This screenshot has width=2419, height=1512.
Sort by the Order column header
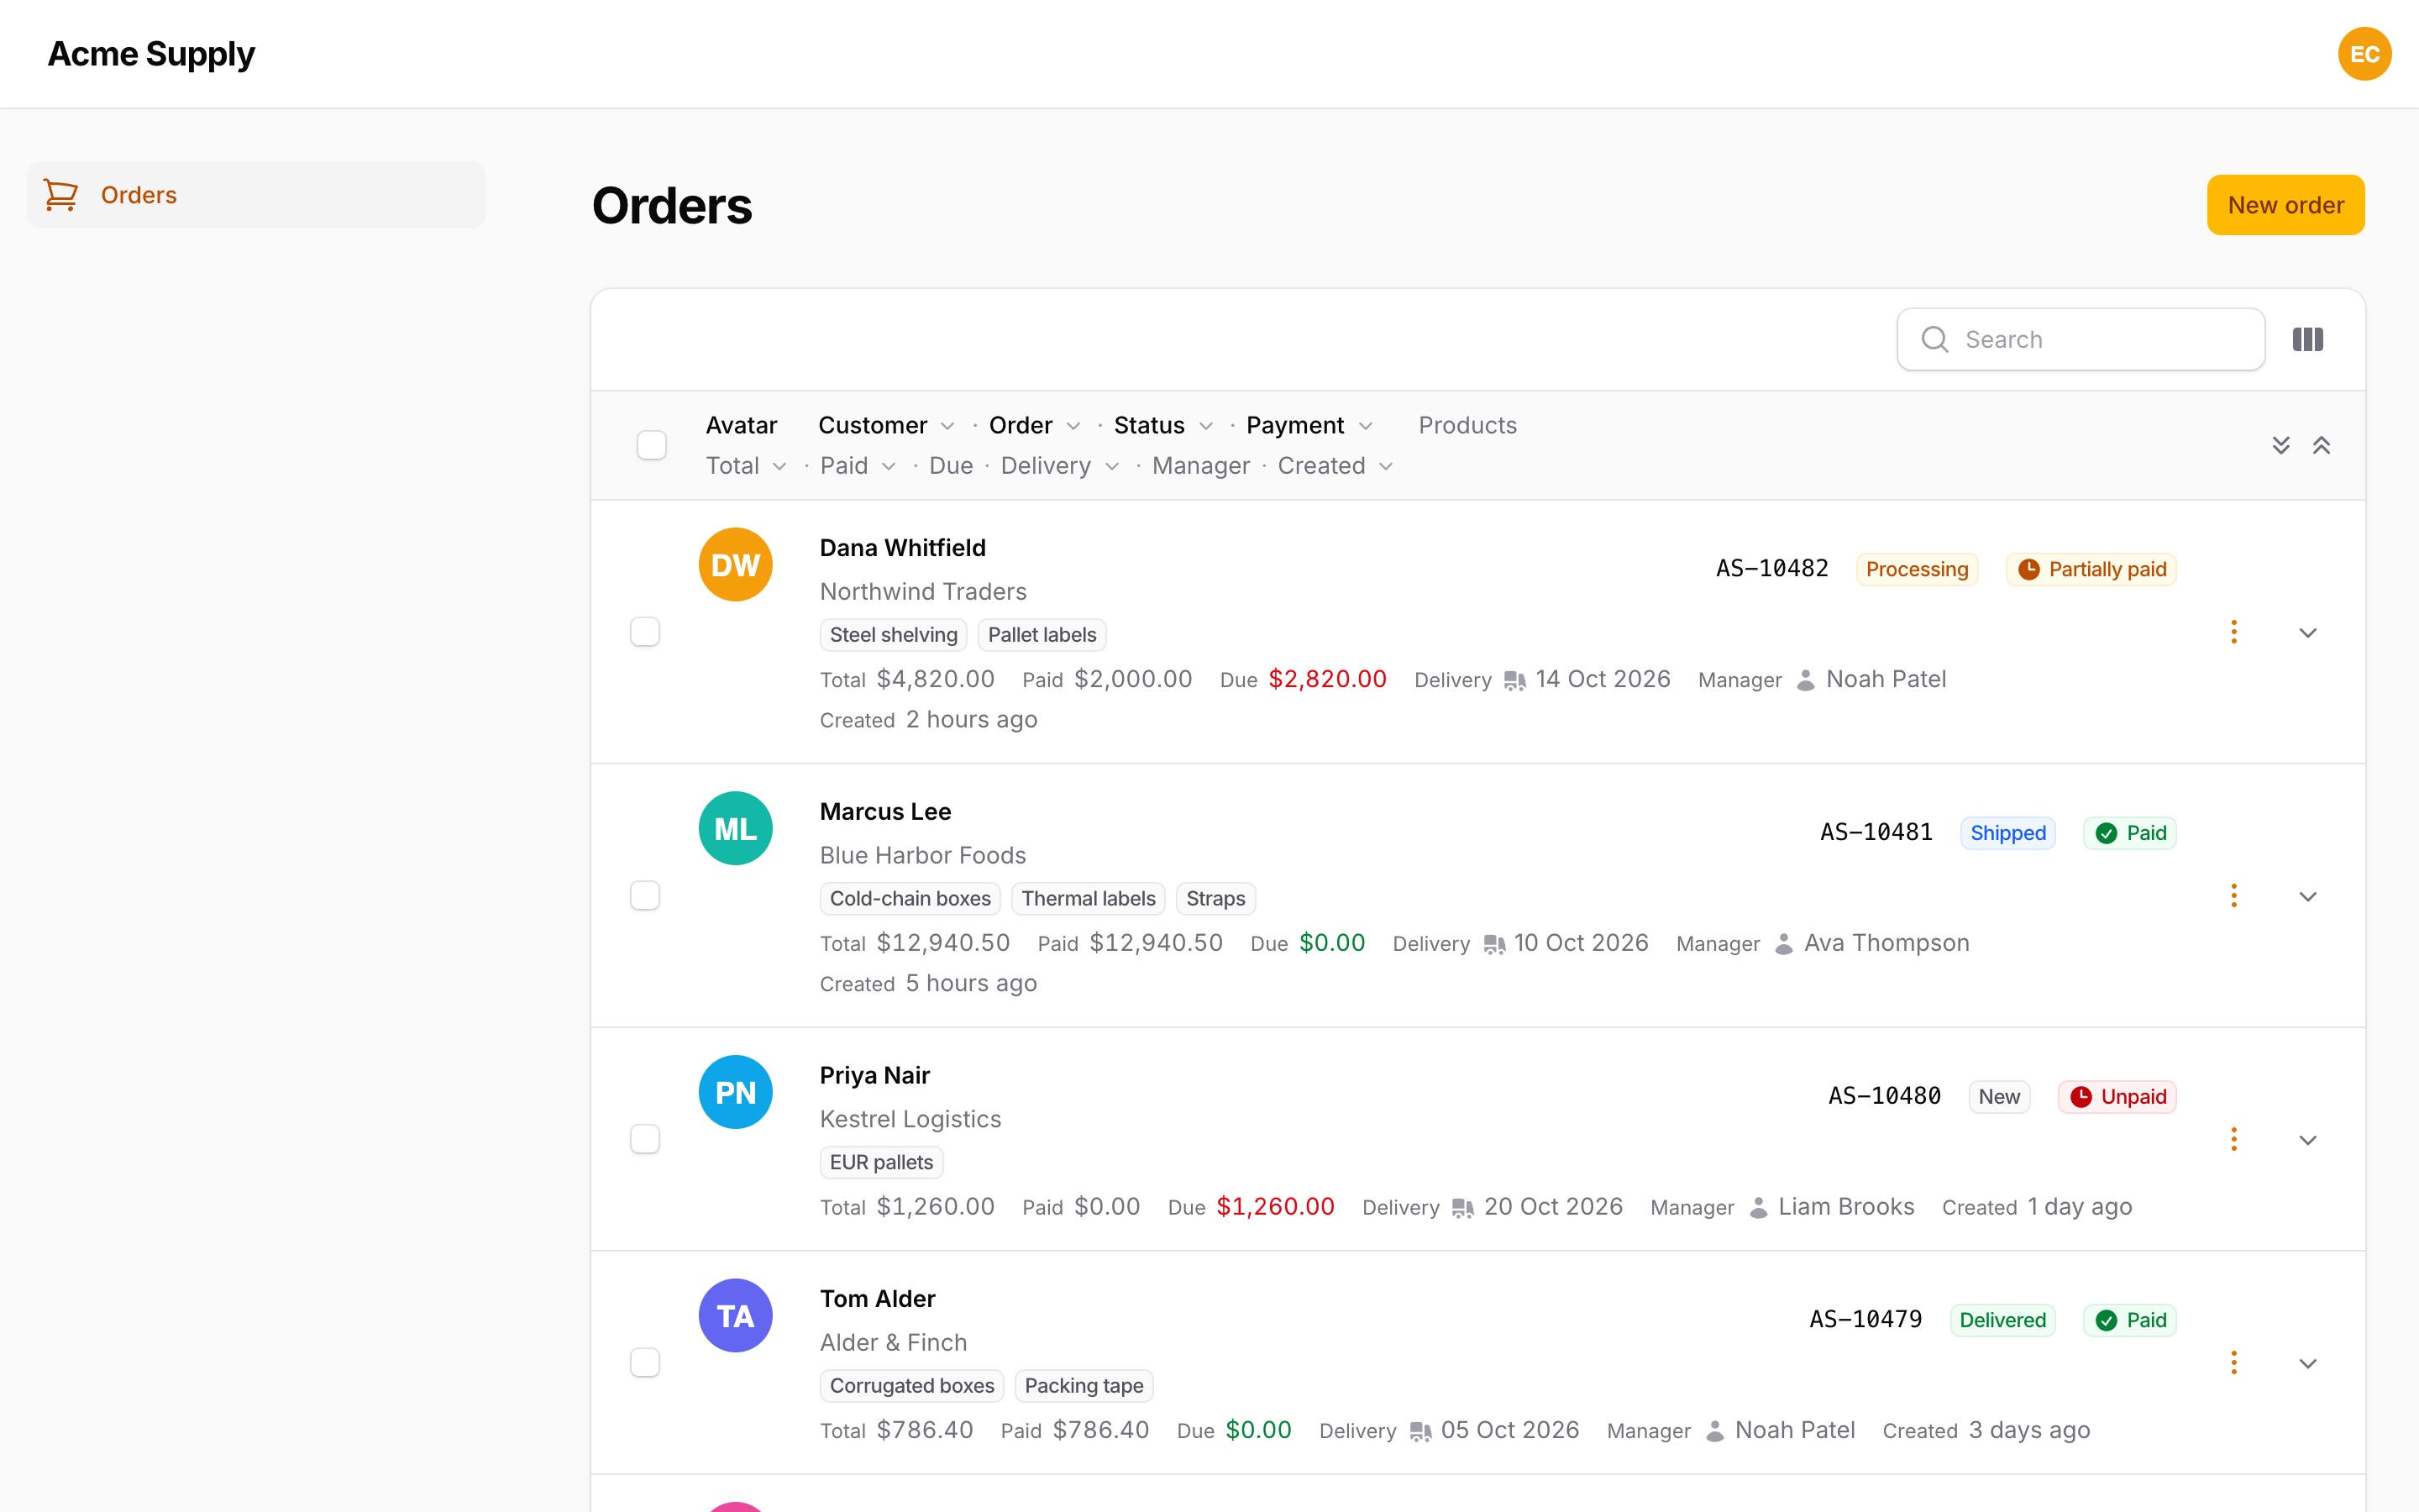[1034, 425]
